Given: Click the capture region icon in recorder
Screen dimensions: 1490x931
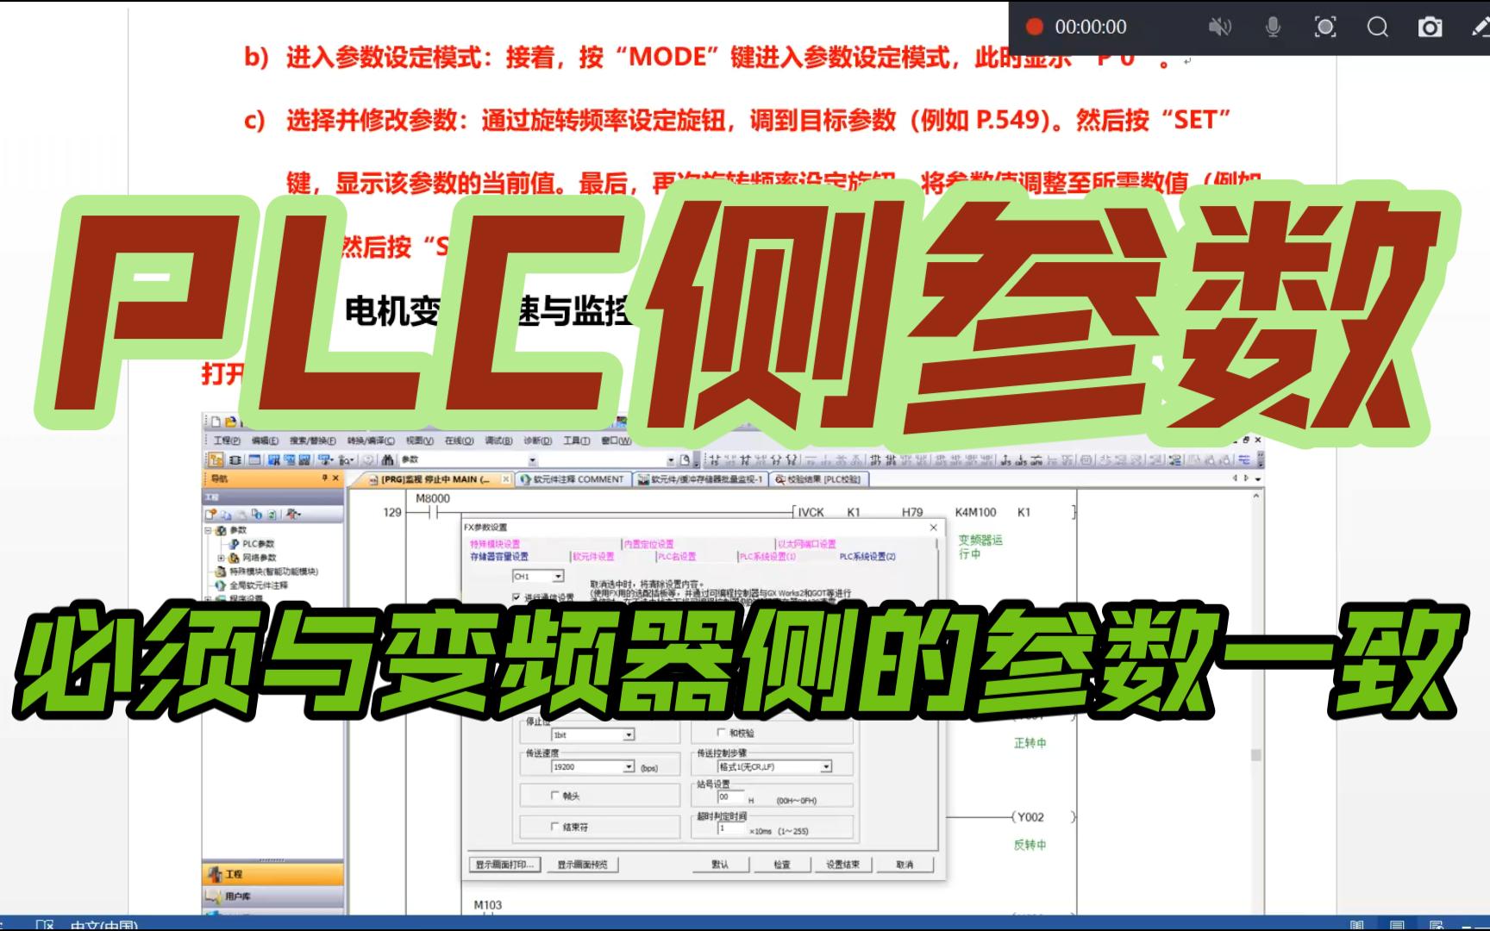Looking at the screenshot, I should tap(1325, 27).
